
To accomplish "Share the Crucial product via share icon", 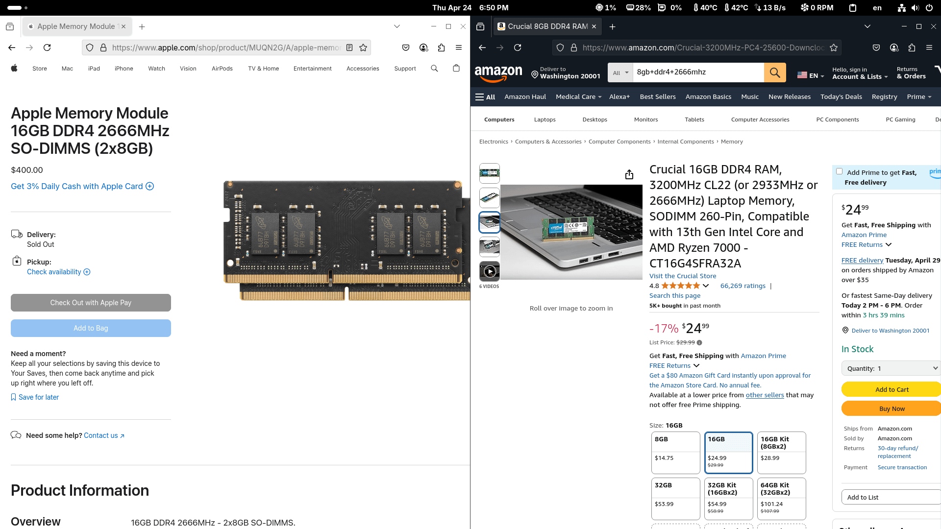I will [629, 175].
